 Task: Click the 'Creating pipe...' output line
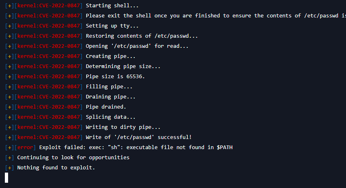click(x=110, y=56)
